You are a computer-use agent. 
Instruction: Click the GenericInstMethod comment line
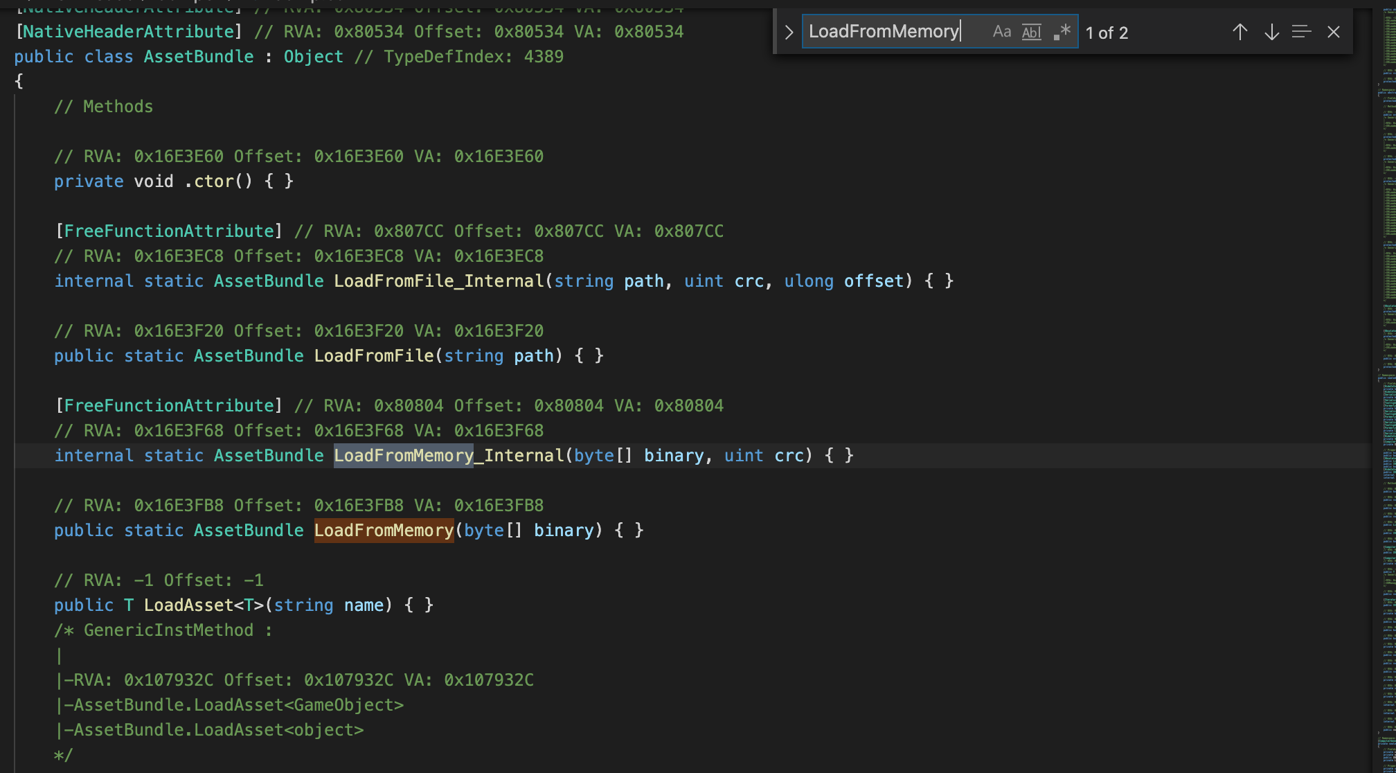pyautogui.click(x=163, y=630)
